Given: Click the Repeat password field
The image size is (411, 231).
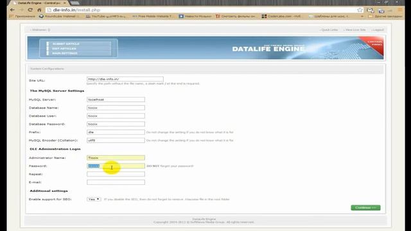Looking at the screenshot, I should coord(116,174).
